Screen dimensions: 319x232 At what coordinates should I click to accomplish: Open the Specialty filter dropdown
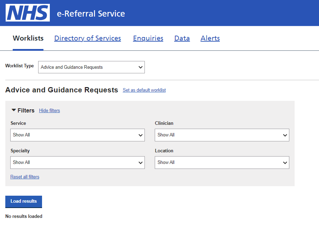click(x=77, y=163)
